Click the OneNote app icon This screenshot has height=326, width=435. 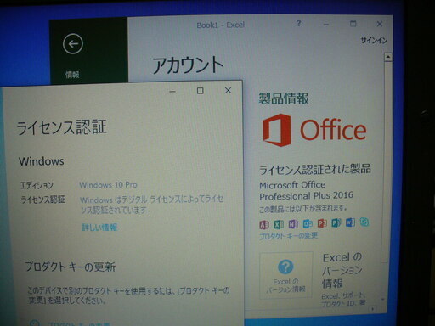tap(293, 224)
